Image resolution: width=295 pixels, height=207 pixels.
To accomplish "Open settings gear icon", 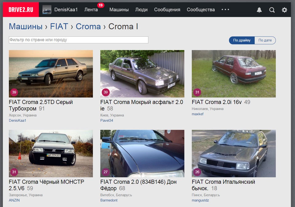I will point(285,10).
